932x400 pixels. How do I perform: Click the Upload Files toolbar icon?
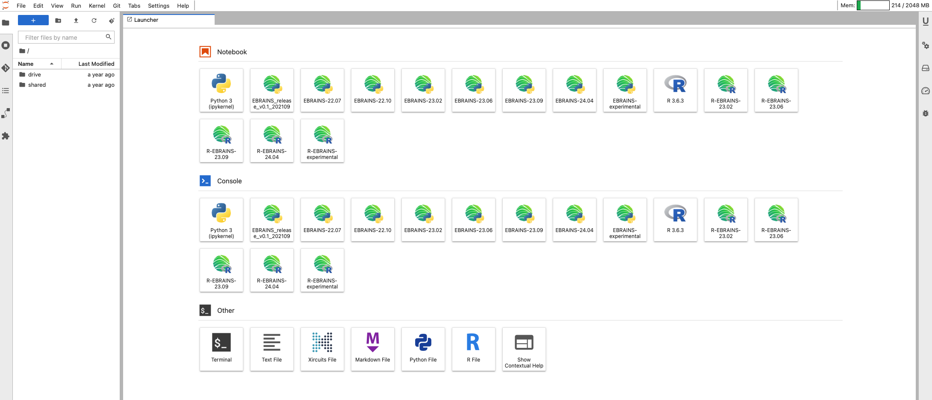[76, 21]
